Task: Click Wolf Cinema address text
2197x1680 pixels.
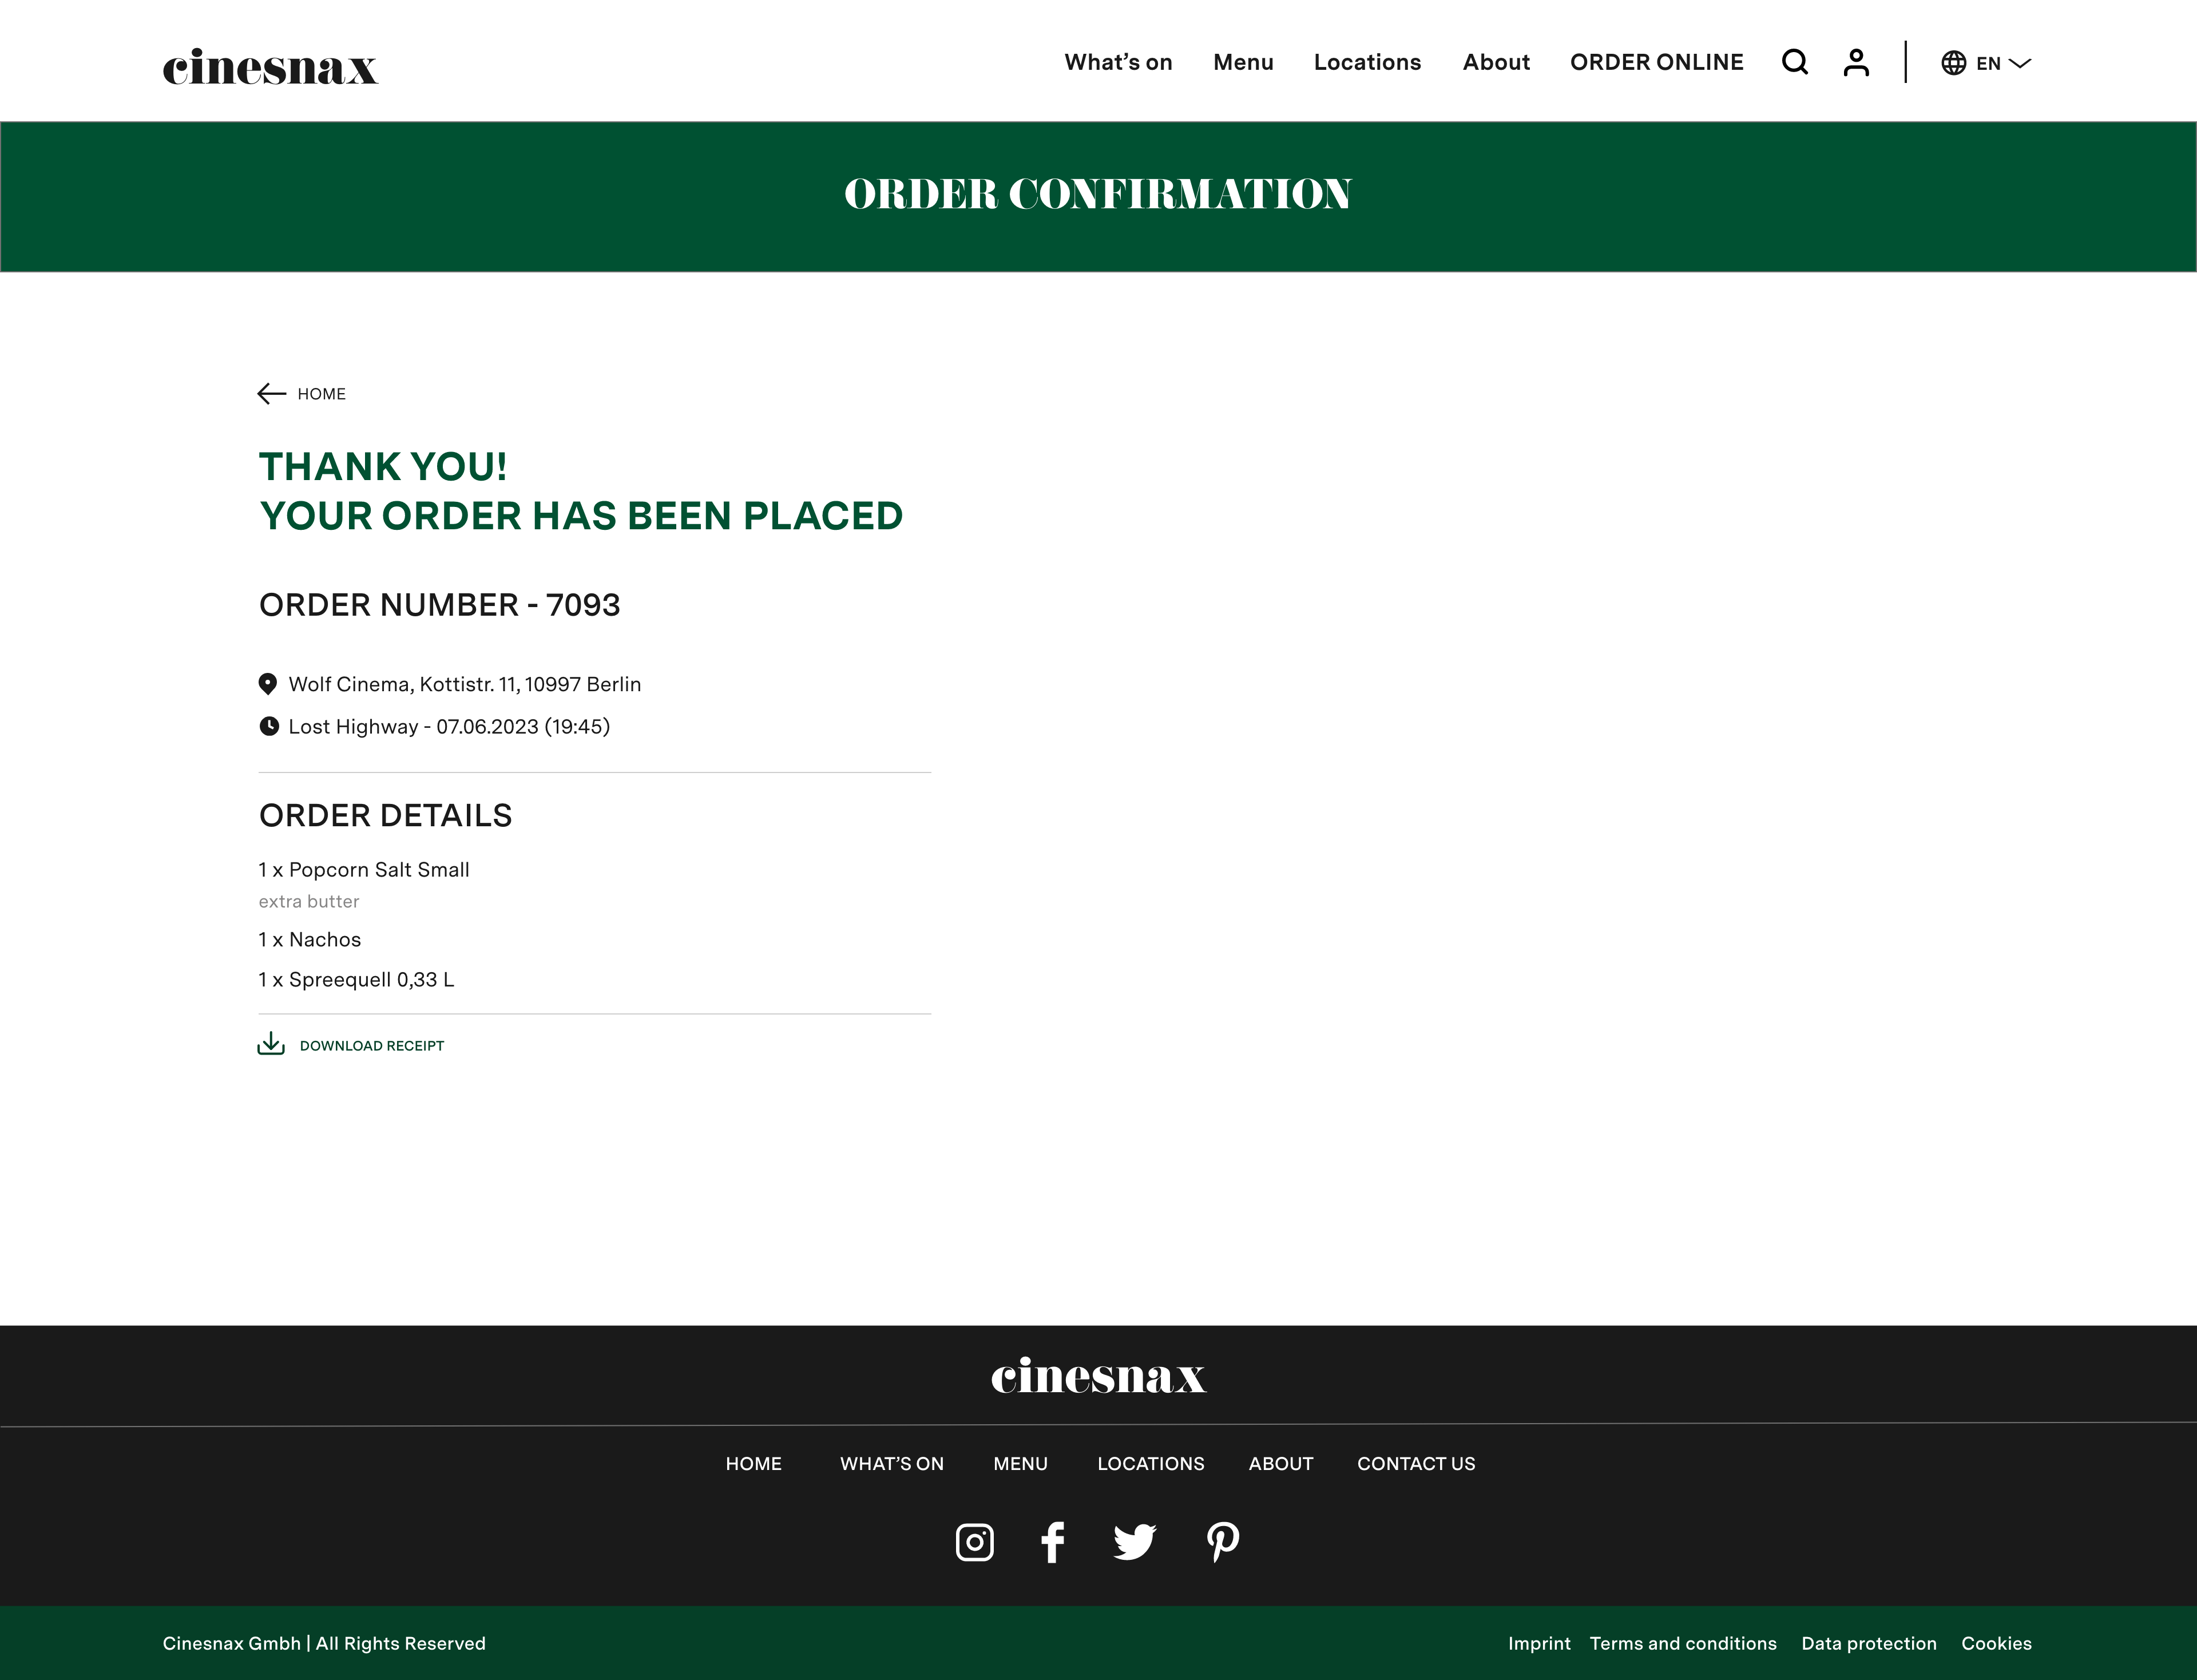Action: tap(464, 684)
